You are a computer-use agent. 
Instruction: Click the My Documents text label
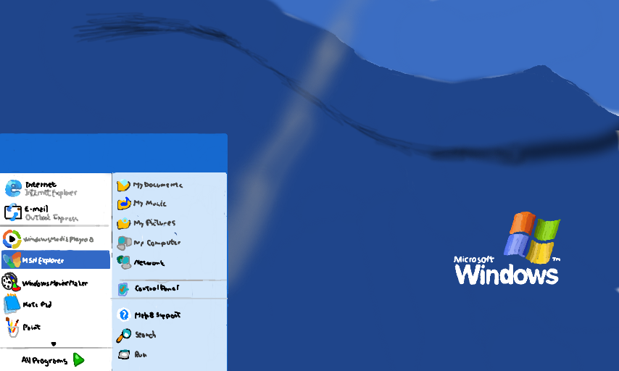coord(157,185)
